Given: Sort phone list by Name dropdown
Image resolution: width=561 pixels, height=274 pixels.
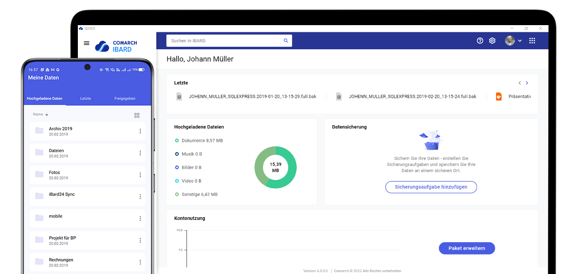Looking at the screenshot, I should coord(40,114).
